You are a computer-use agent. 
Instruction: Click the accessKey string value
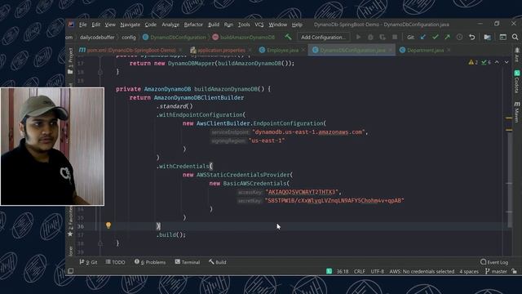pos(302,192)
